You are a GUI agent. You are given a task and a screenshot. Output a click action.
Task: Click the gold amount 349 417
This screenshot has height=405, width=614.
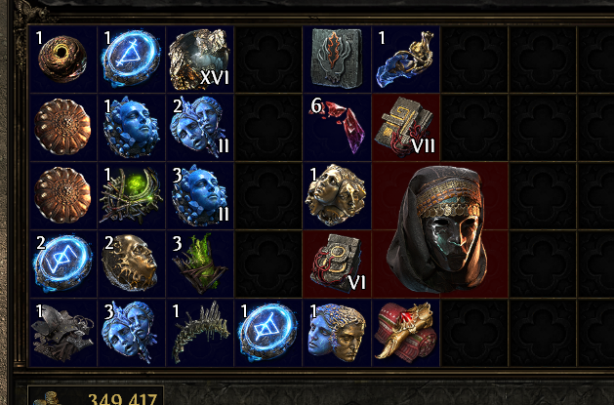[122, 399]
